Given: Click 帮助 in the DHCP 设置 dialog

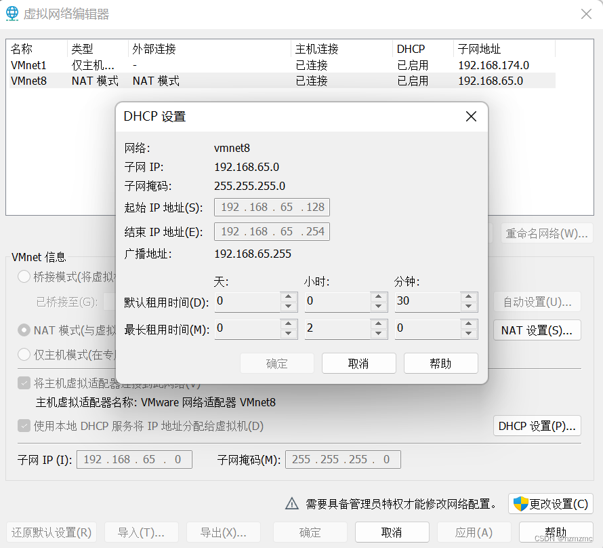Looking at the screenshot, I should 440,363.
